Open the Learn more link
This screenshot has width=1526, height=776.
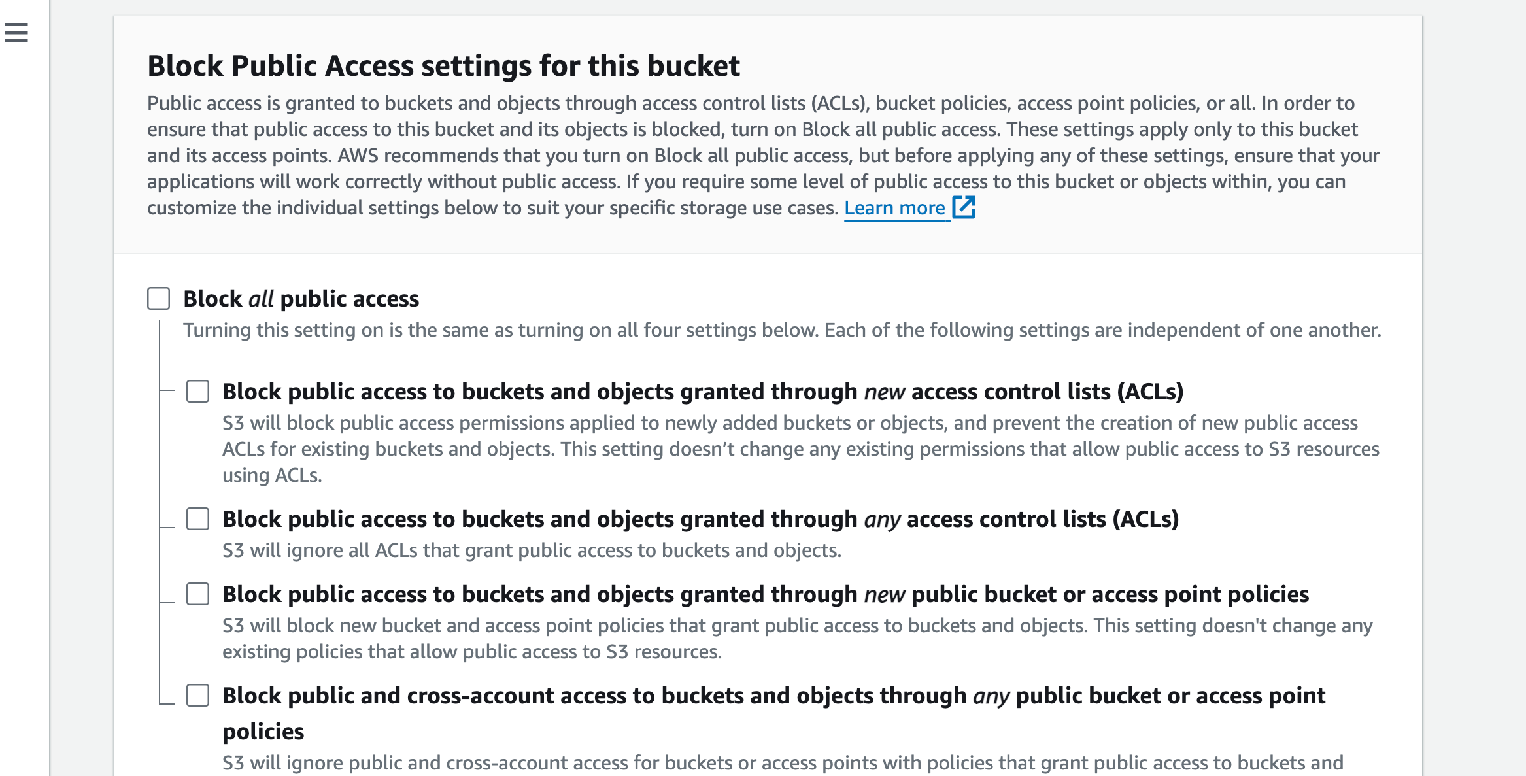[894, 208]
